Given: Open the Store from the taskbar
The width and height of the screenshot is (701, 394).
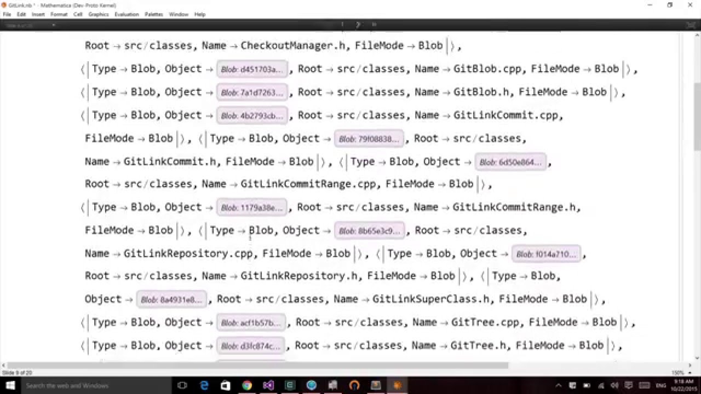Looking at the screenshot, I should (x=226, y=385).
